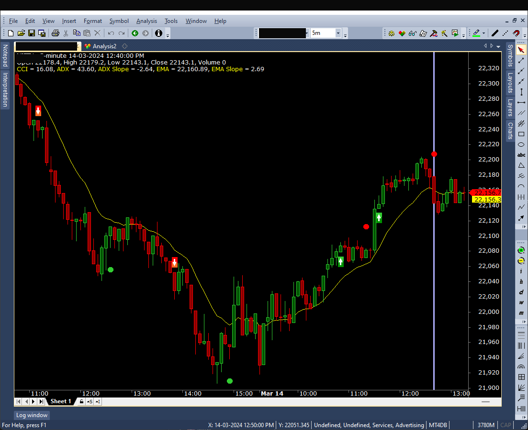Select the Sheet 1 tab

tap(61, 401)
